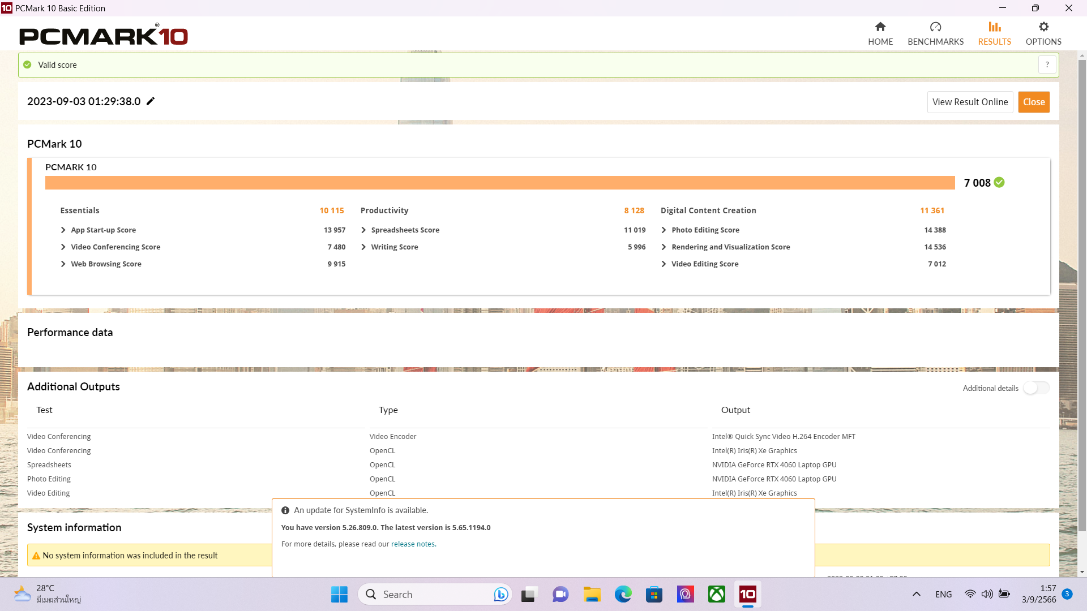Open the purple app icon on taskbar
This screenshot has height=611, width=1087.
click(685, 594)
